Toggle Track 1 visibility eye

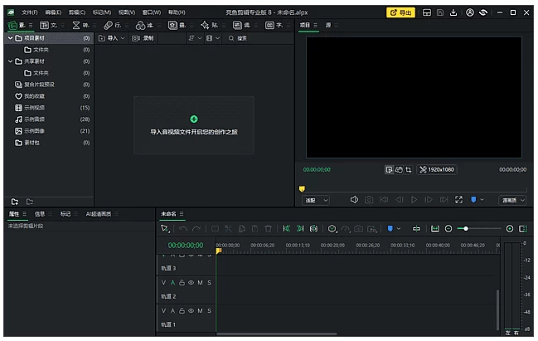191,311
